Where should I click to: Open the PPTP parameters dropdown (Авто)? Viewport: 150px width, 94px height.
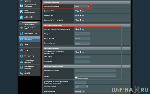tap(81, 87)
